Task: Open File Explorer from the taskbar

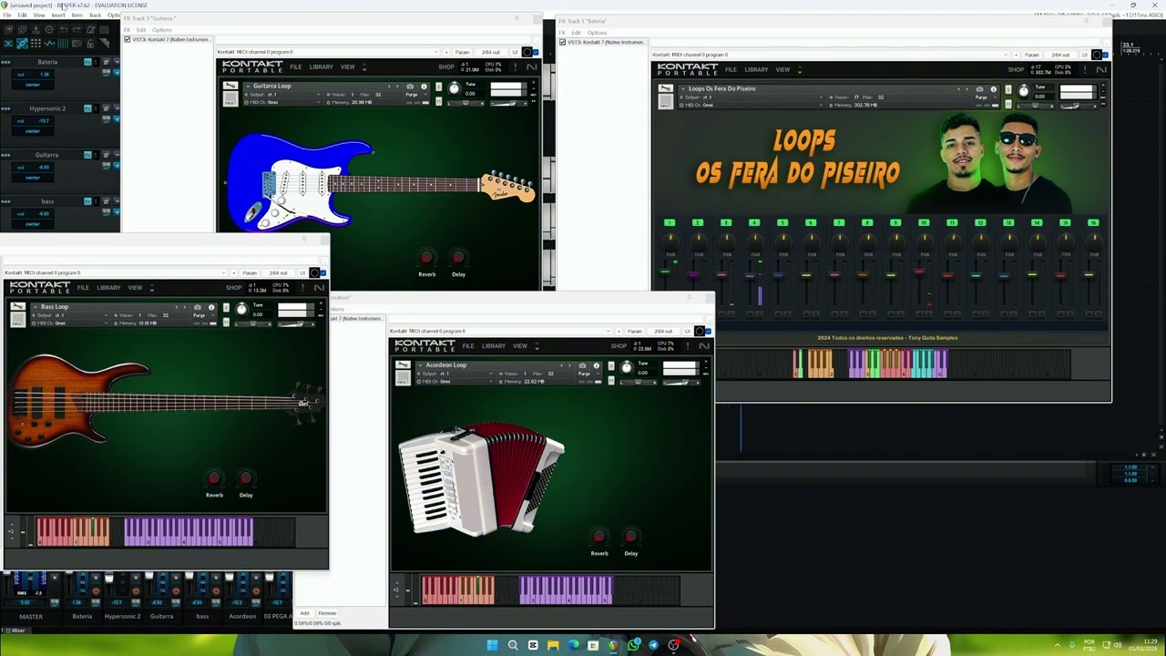Action: pos(552,645)
